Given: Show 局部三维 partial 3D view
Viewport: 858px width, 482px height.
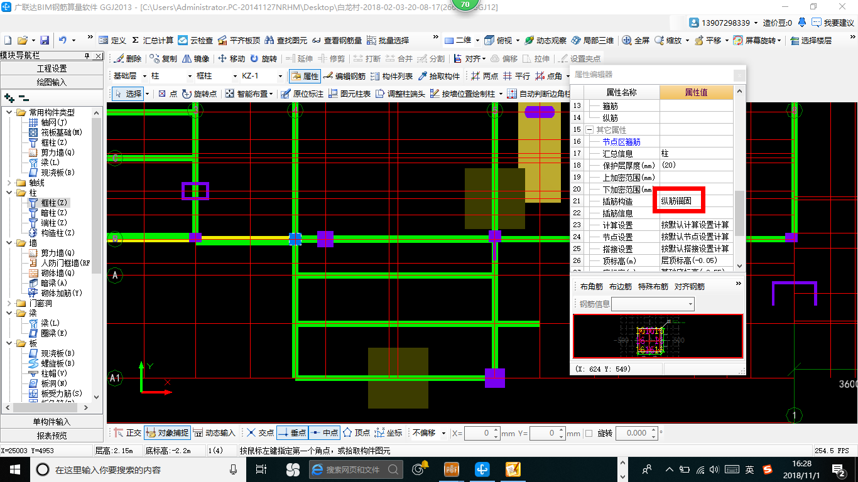Looking at the screenshot, I should (x=592, y=40).
